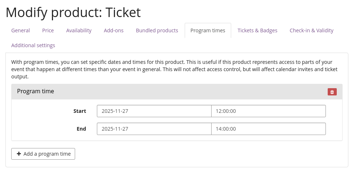Focus the Start date field
The image size is (352, 172).
click(x=154, y=111)
